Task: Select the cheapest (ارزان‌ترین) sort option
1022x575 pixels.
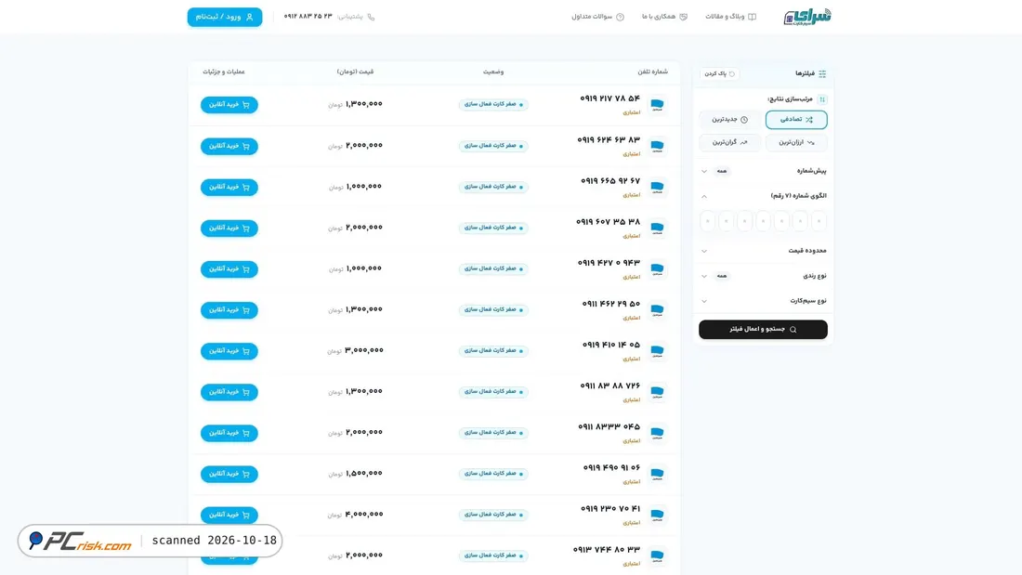Action: (x=796, y=142)
